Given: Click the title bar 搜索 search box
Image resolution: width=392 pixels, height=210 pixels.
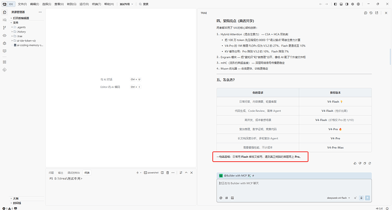Looking at the screenshot, I should coord(144,4).
